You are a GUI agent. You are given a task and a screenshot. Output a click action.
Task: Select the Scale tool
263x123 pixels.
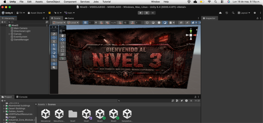63,47
